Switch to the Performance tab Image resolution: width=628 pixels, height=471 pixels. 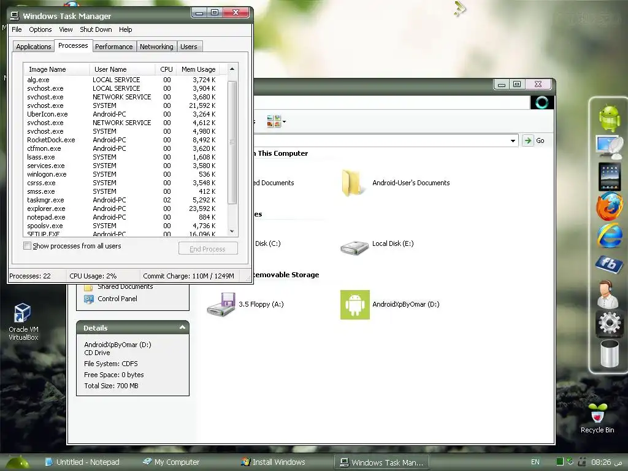pos(113,47)
